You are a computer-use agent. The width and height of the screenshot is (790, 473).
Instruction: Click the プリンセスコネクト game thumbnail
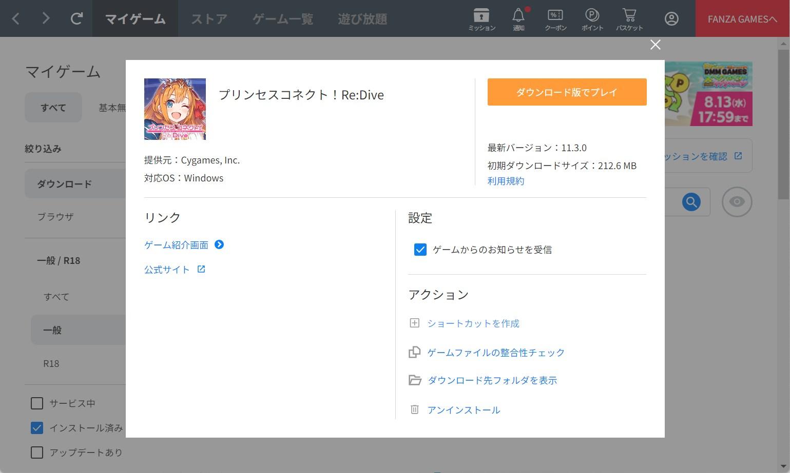pos(175,109)
